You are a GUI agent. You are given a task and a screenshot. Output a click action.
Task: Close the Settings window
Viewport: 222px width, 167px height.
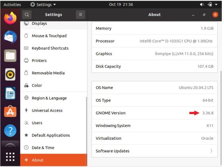[x=215, y=15]
